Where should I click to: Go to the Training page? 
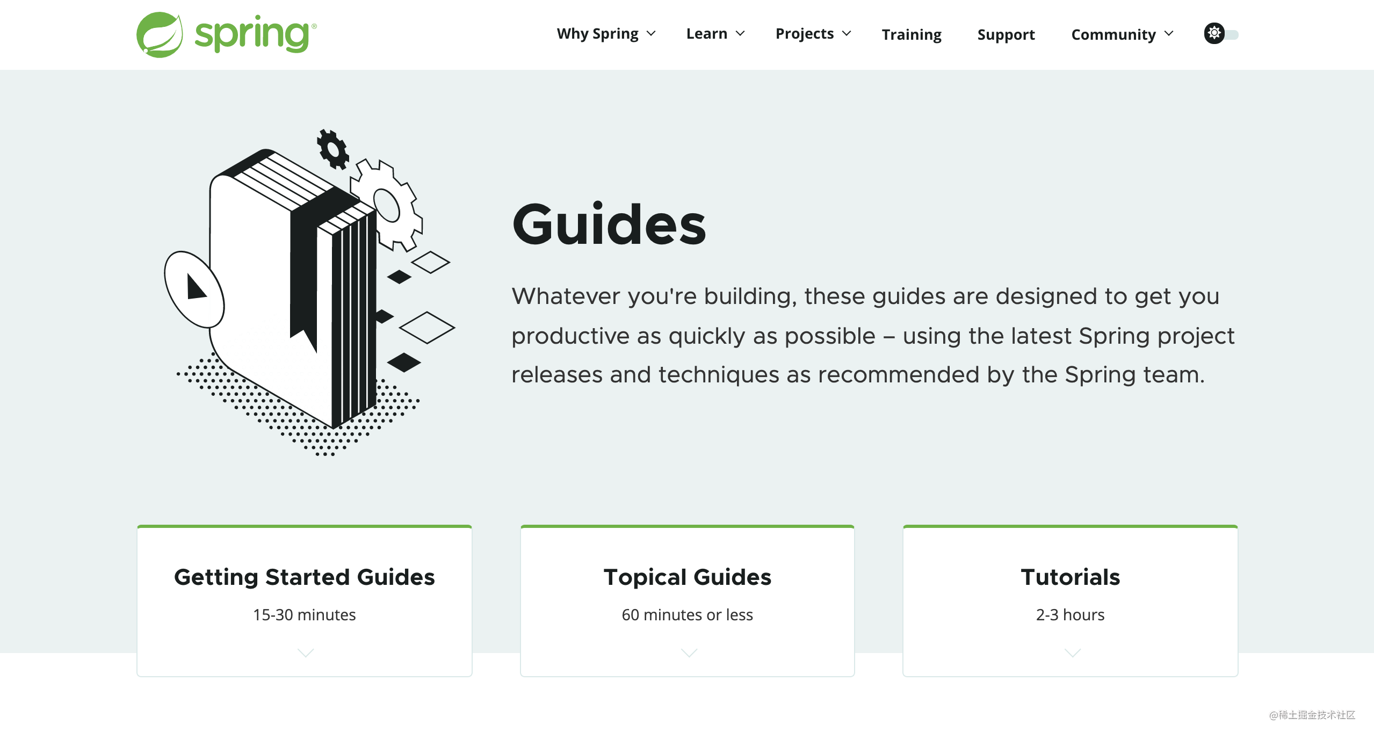click(x=912, y=34)
